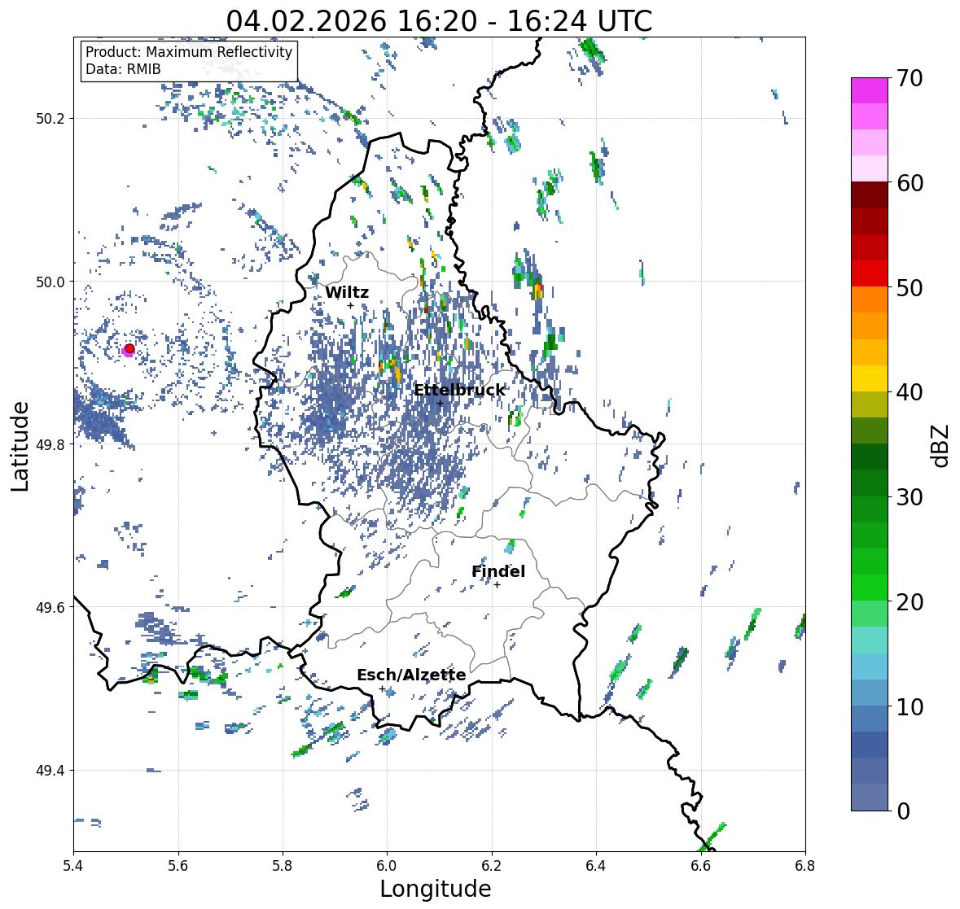960x909 pixels.
Task: Click the Longitude axis label
Action: tap(436, 889)
